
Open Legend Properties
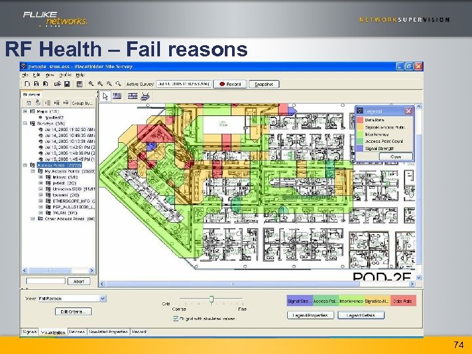click(311, 315)
